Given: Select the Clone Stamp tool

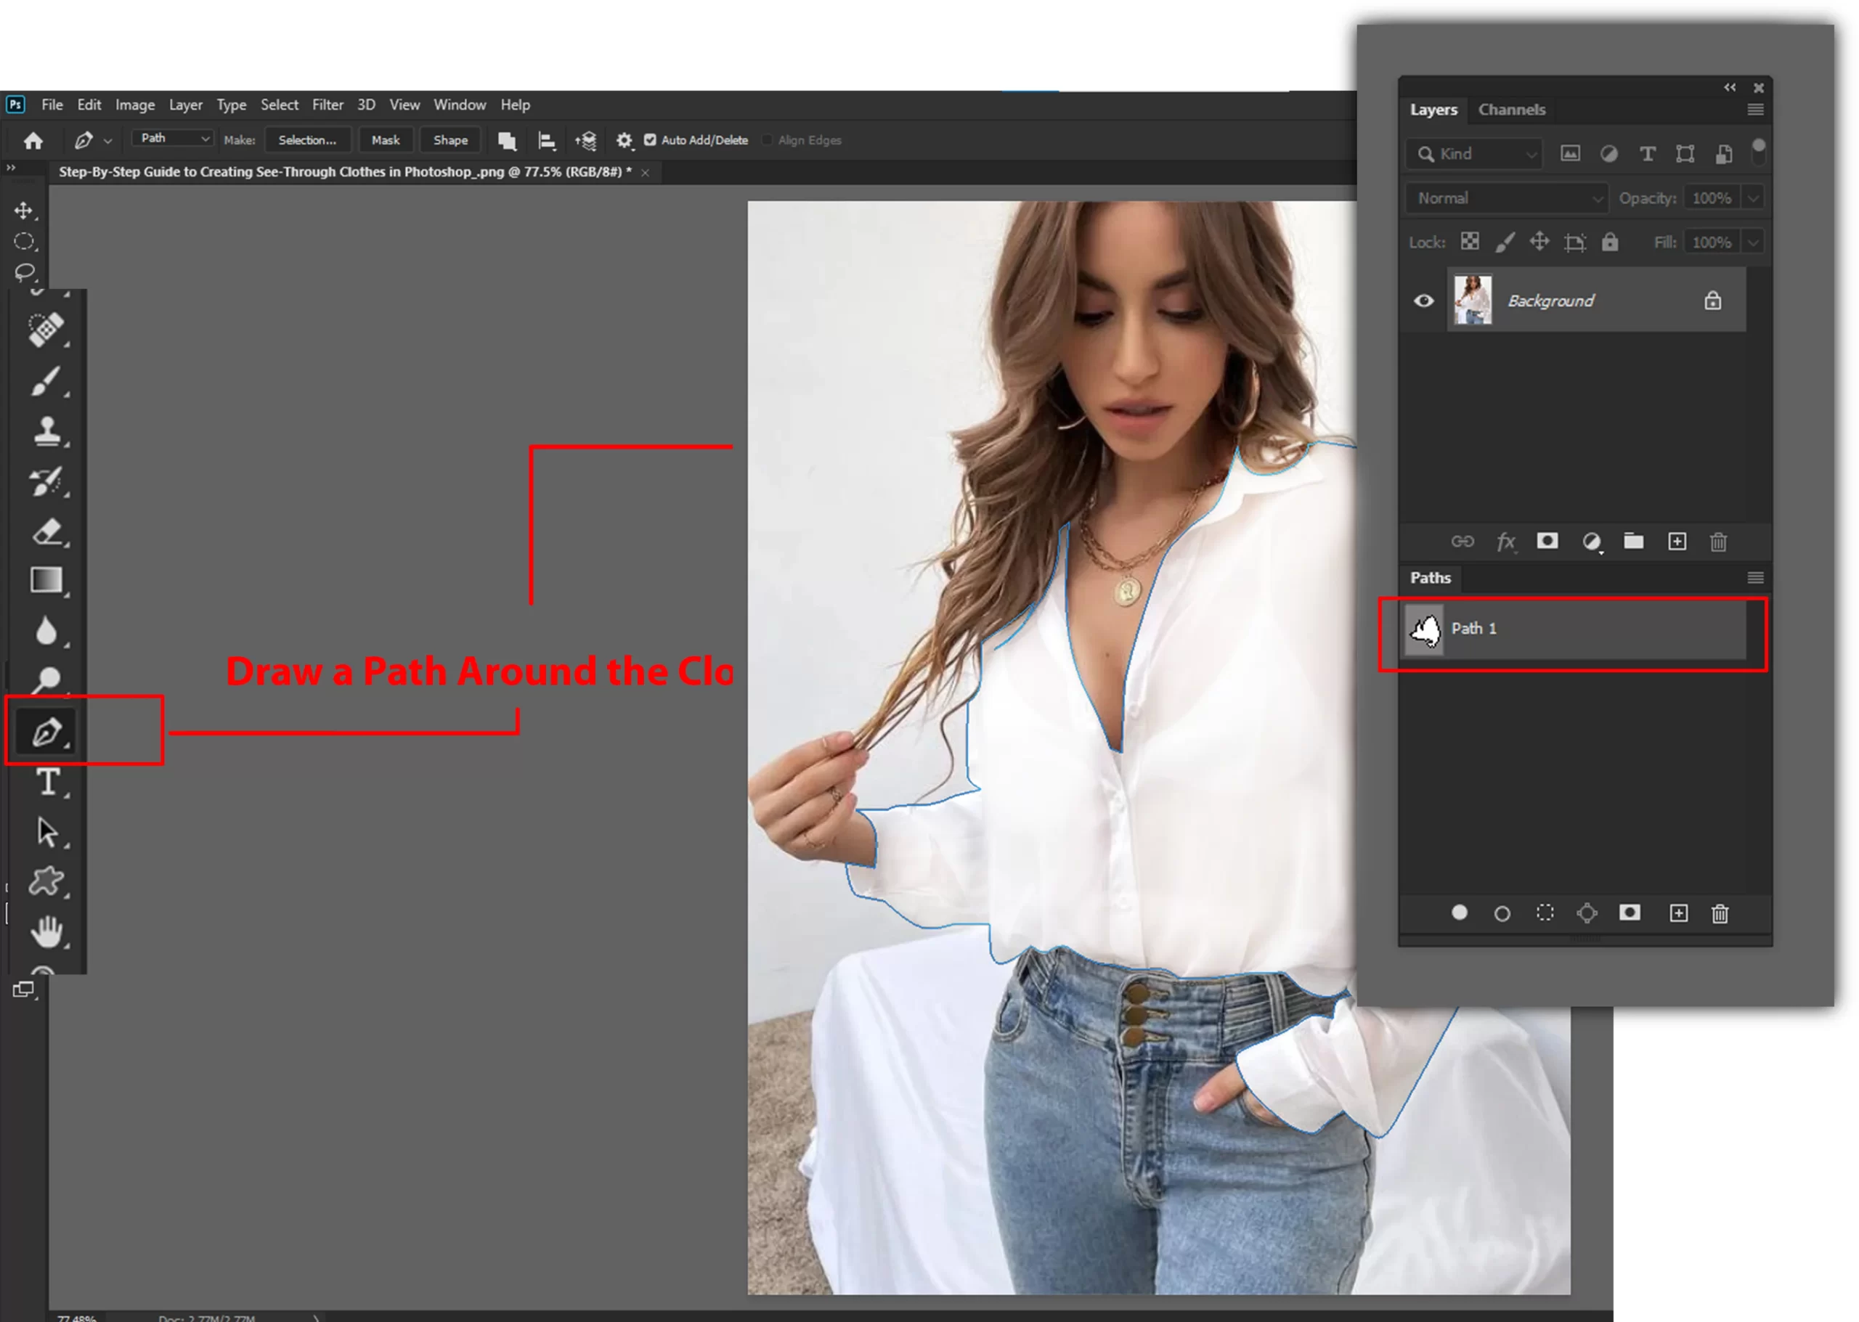Looking at the screenshot, I should click(x=46, y=431).
